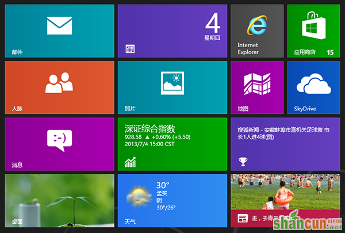Launch Internet Explorer tile

pos(257,31)
